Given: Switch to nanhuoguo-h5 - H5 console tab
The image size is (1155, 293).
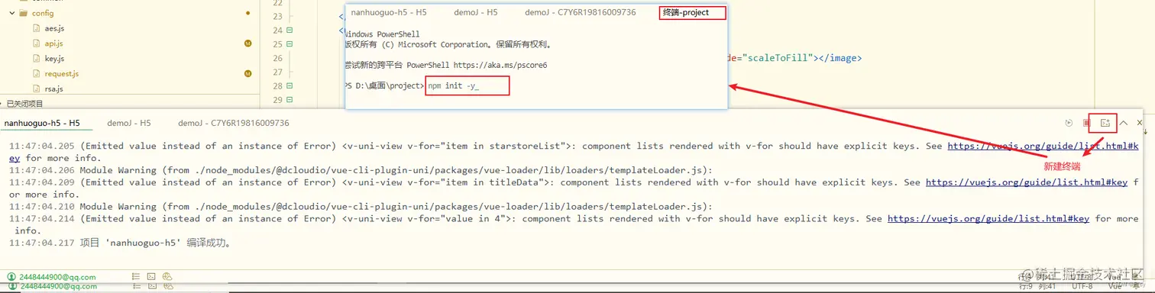Looking at the screenshot, I should coord(42,123).
